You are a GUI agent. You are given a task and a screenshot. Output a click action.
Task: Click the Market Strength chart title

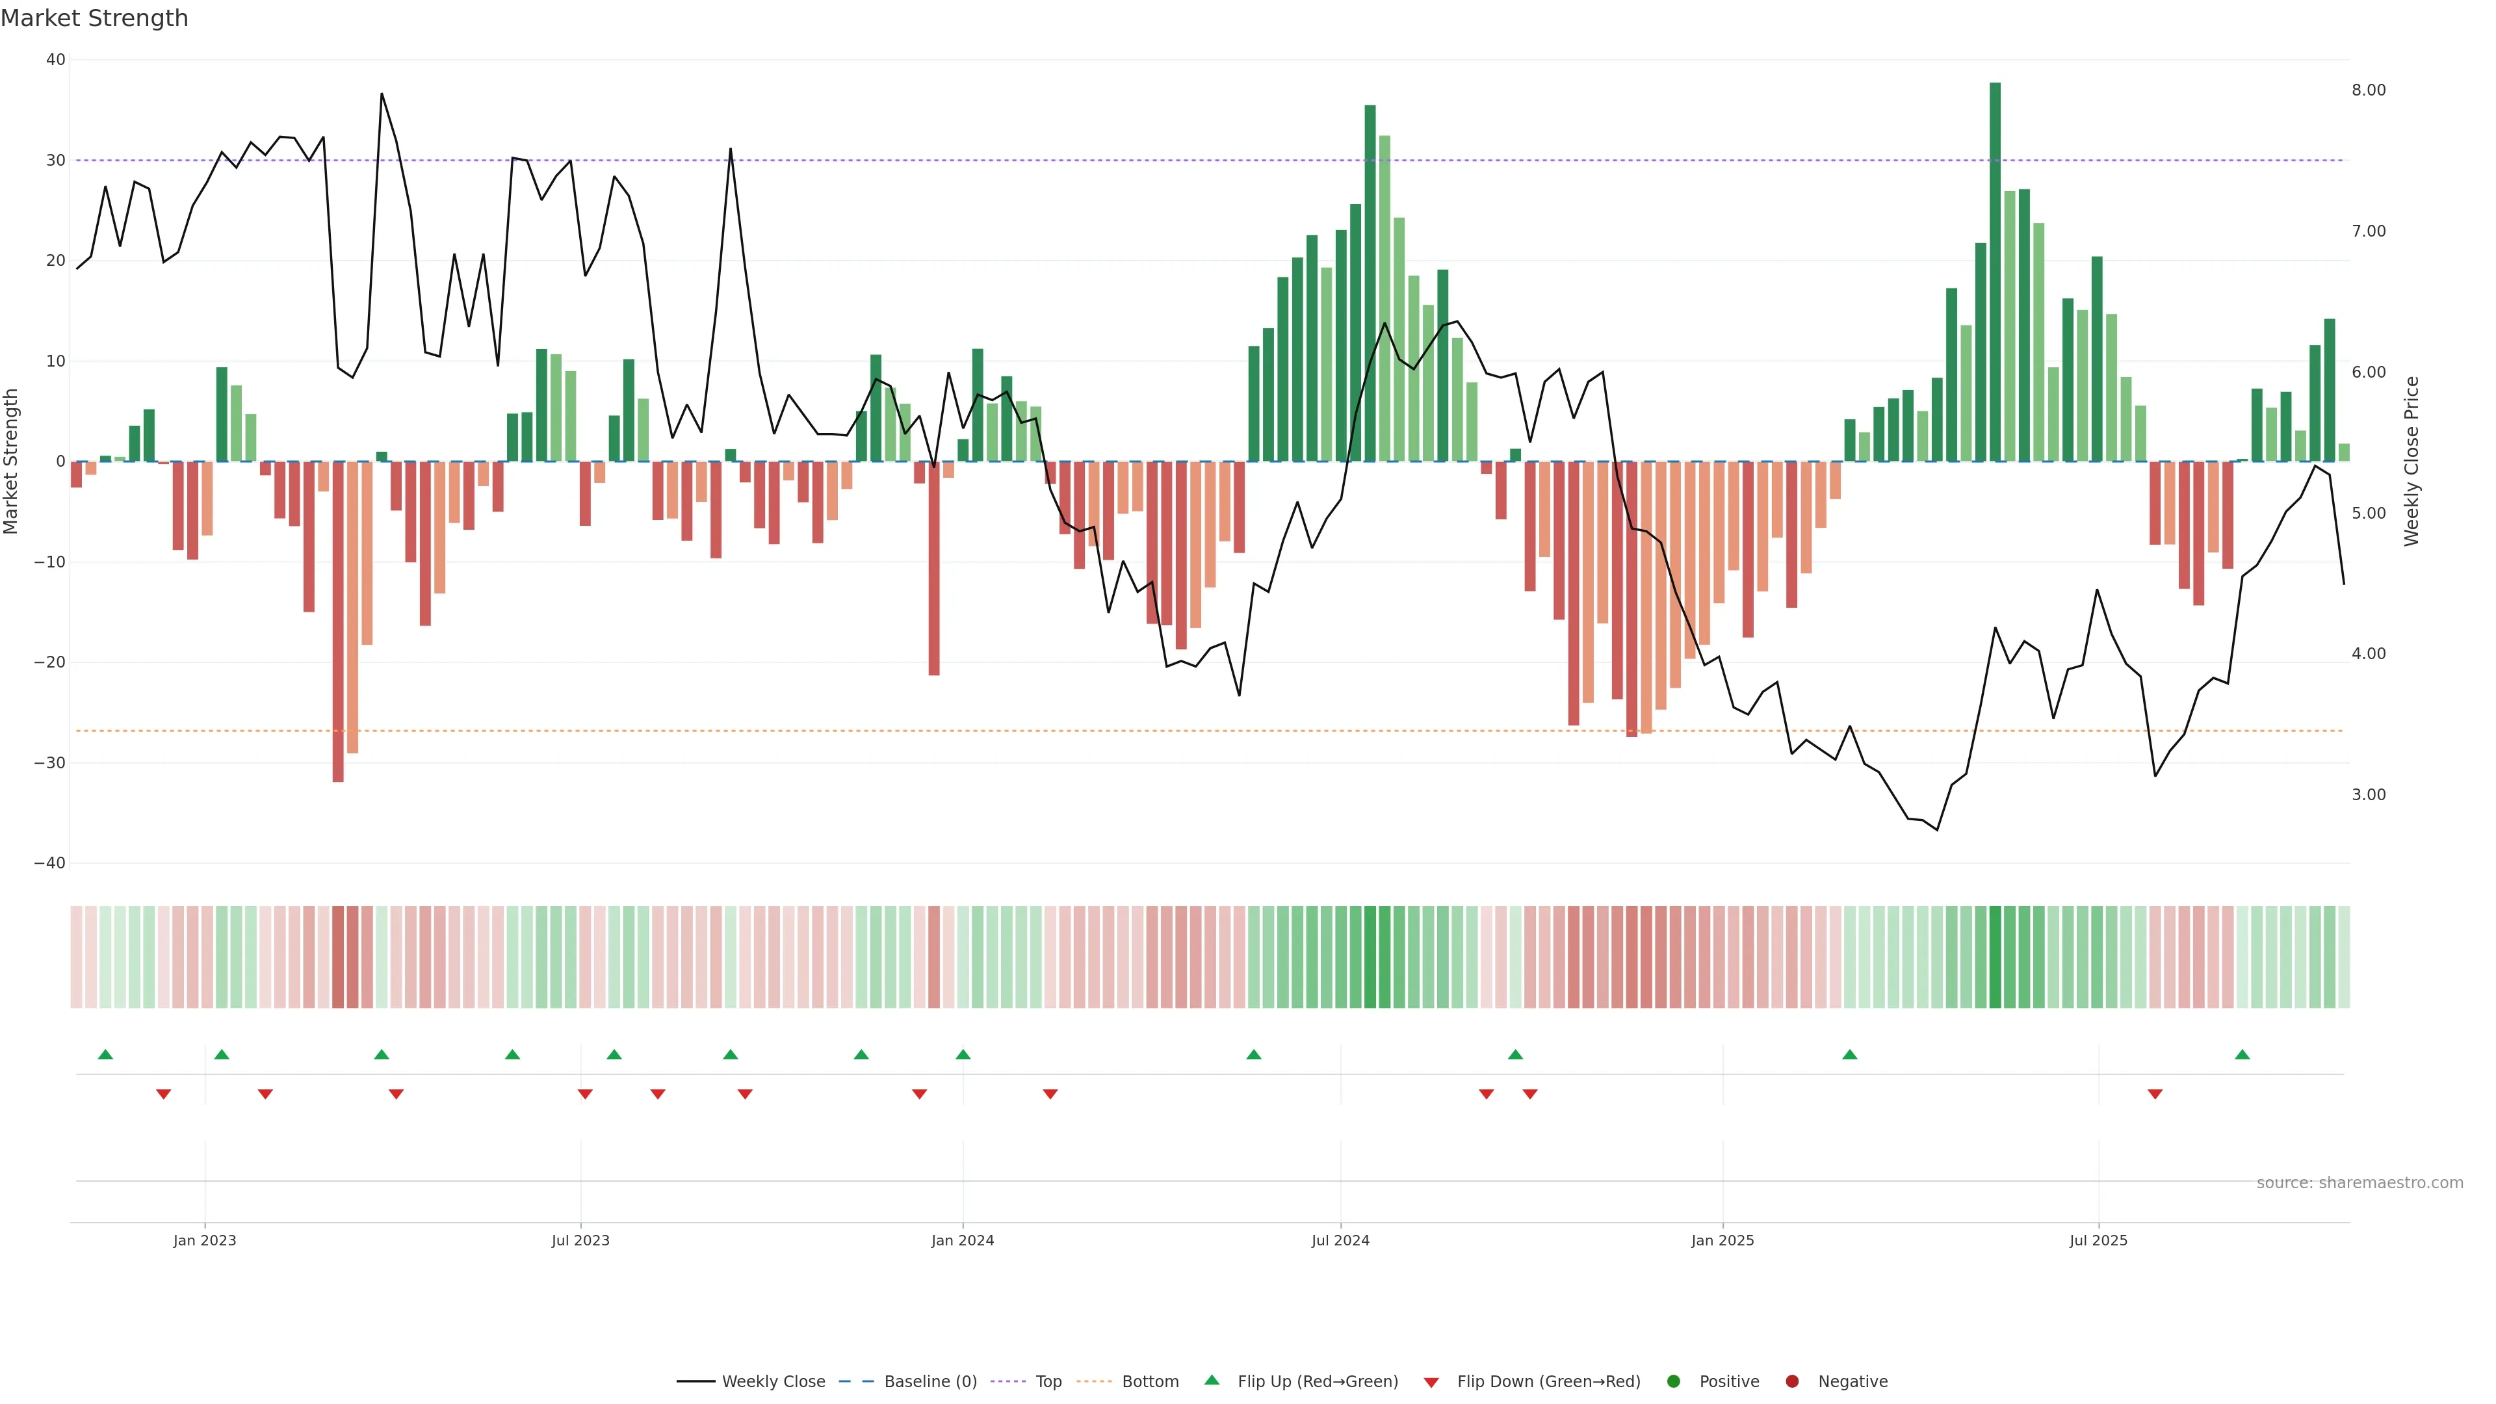95,18
